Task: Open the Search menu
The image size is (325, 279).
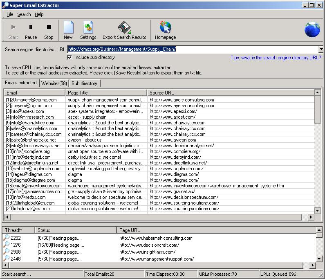Action: tap(24, 14)
